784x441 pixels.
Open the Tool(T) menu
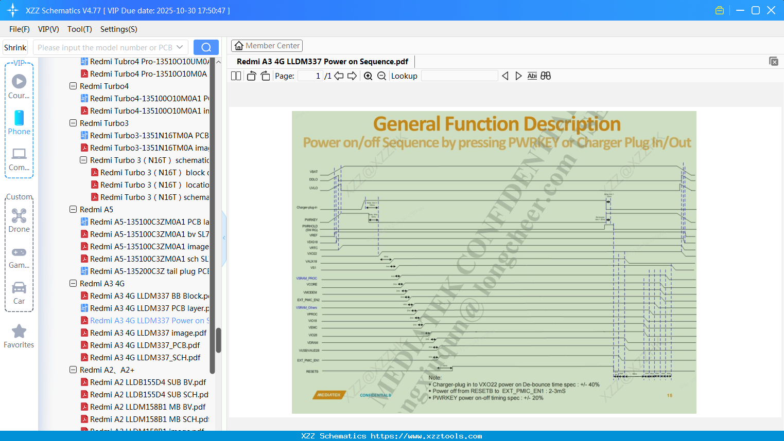(x=80, y=29)
